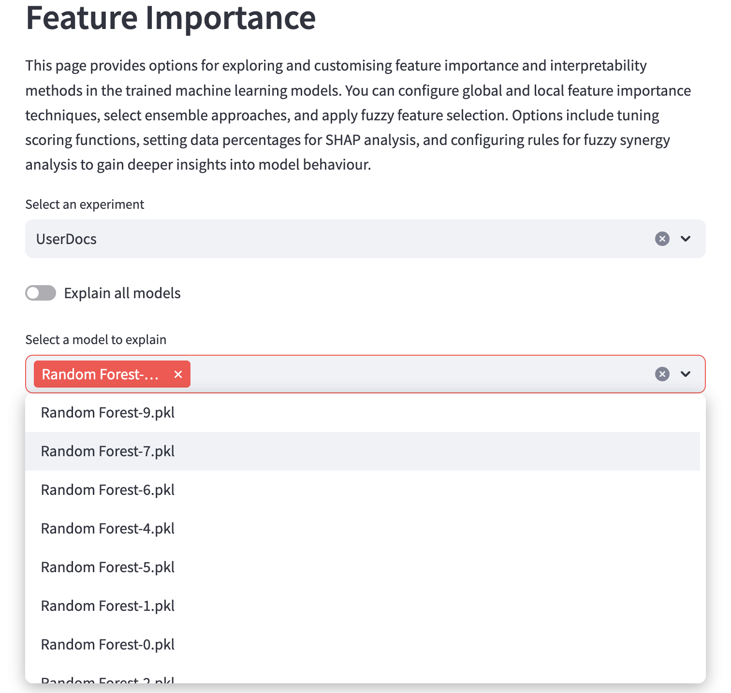Toggle the Explain all models switch
731x693 pixels.
[41, 292]
